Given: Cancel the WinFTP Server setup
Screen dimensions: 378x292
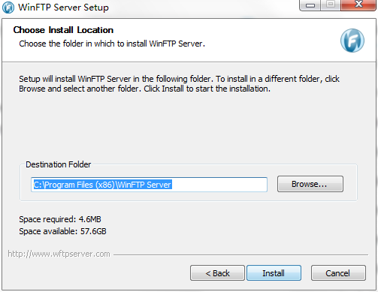Looking at the screenshot, I should click(x=338, y=273).
